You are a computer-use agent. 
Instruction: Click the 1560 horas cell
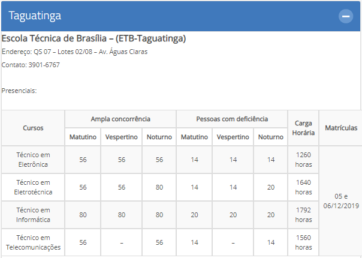[x=303, y=242]
